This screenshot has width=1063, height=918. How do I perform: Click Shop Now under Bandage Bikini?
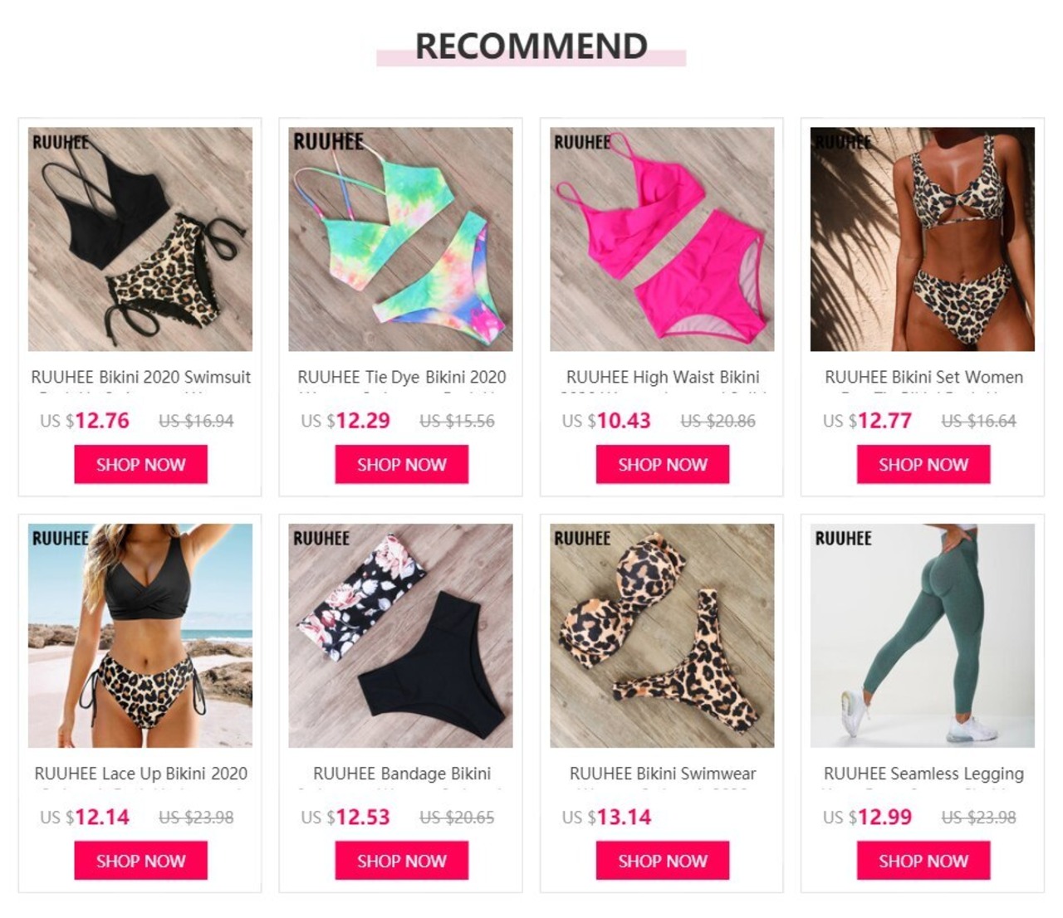click(402, 861)
